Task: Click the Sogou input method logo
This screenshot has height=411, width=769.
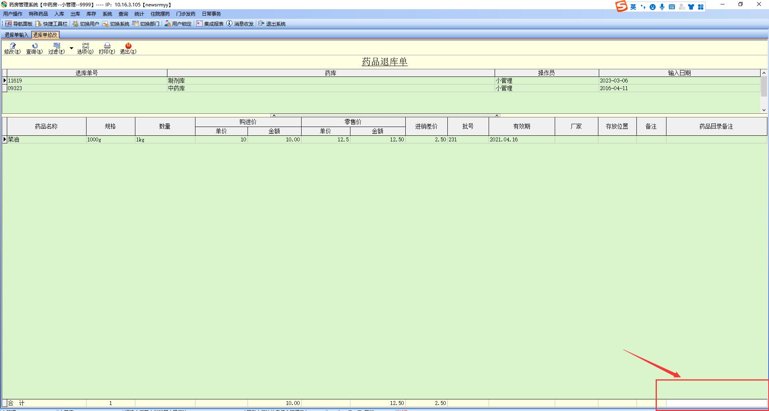Action: tap(621, 6)
